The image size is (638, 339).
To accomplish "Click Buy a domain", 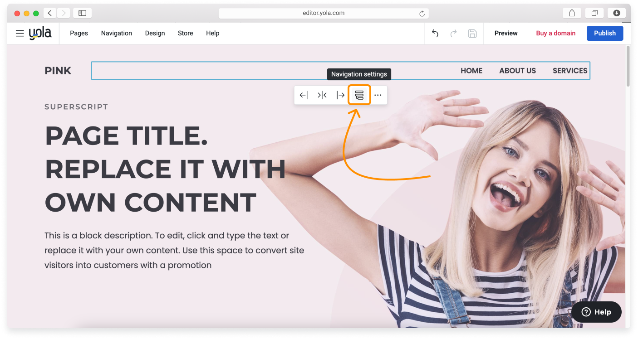I will point(555,33).
